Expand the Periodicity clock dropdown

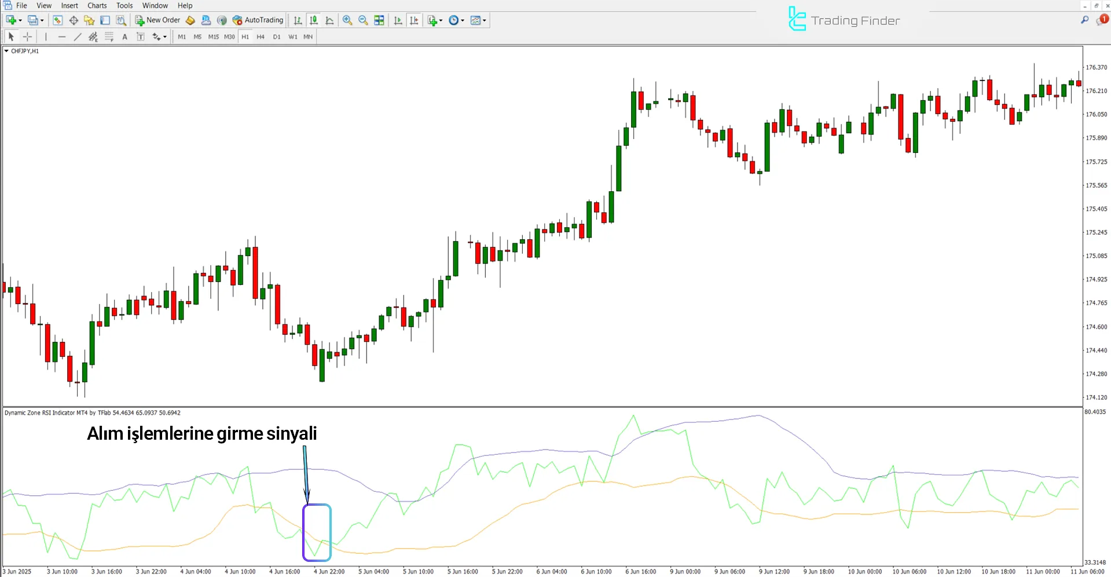pos(462,20)
